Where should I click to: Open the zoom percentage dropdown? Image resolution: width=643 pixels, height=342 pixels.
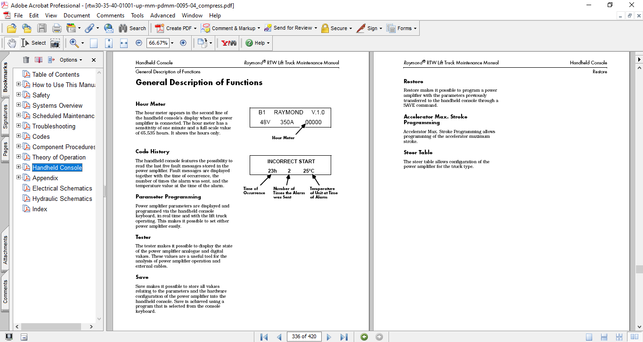point(172,43)
